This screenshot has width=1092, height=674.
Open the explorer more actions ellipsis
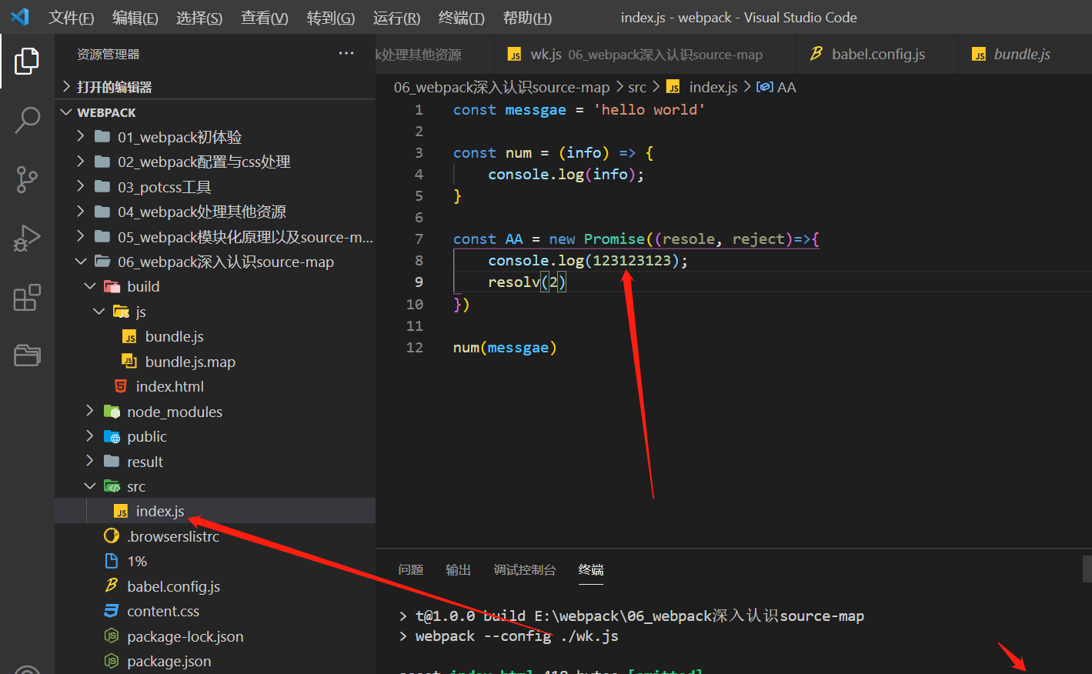point(346,54)
